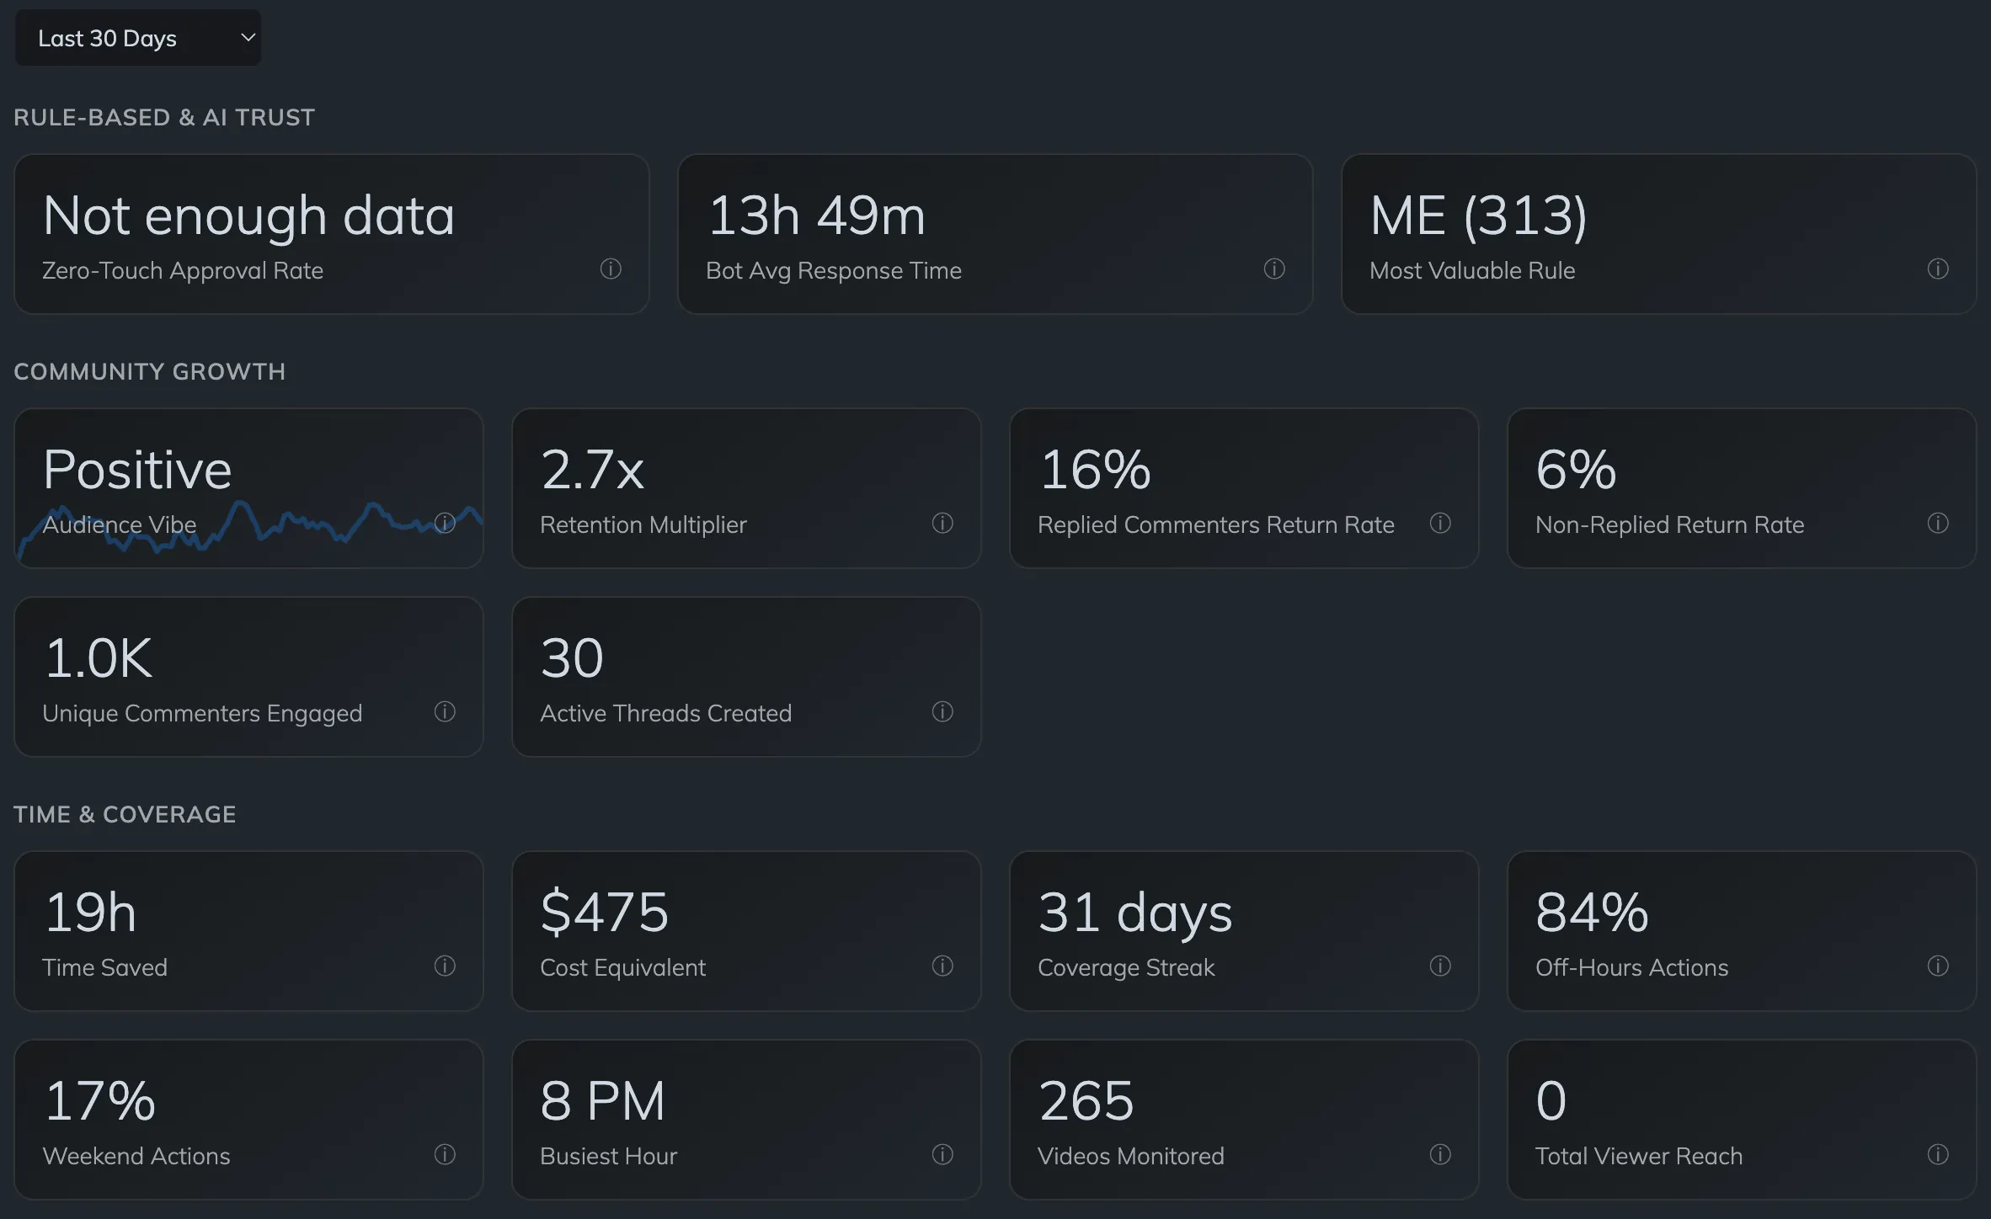Click the Off-Hours Actions info icon
The width and height of the screenshot is (1991, 1219).
pyautogui.click(x=1939, y=966)
